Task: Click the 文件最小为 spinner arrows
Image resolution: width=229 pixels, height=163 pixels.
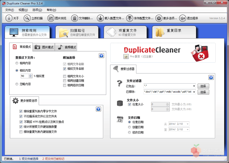Action: coord(168,104)
